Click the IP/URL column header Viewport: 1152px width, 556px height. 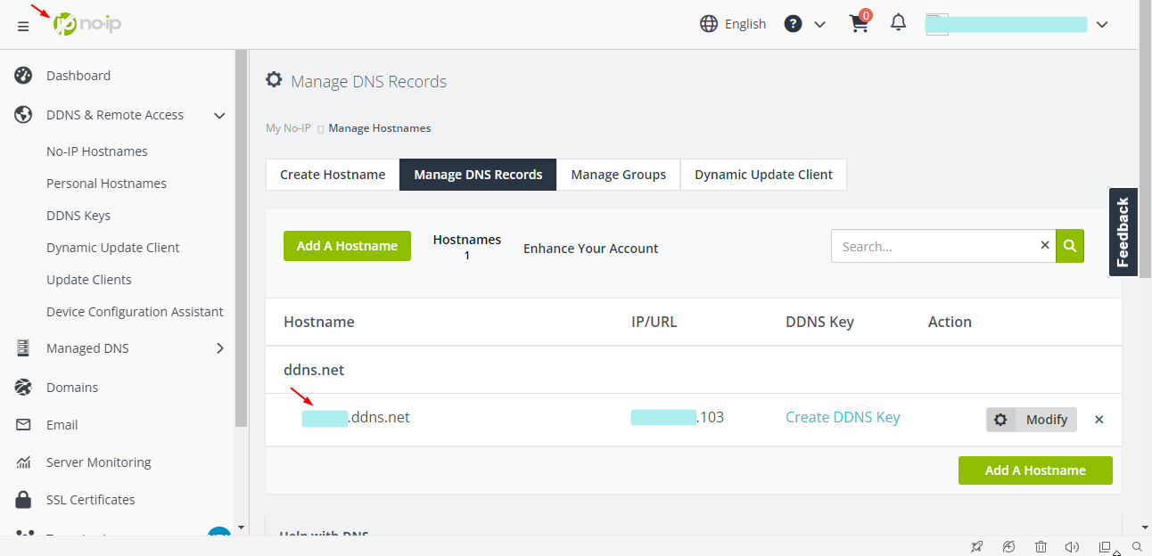click(654, 322)
